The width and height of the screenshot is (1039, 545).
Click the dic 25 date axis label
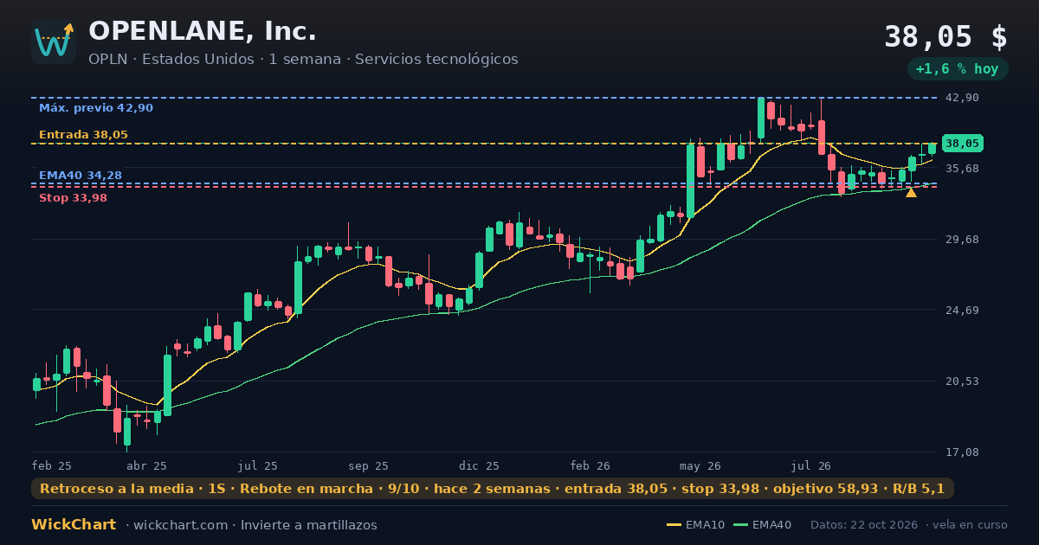pos(480,465)
